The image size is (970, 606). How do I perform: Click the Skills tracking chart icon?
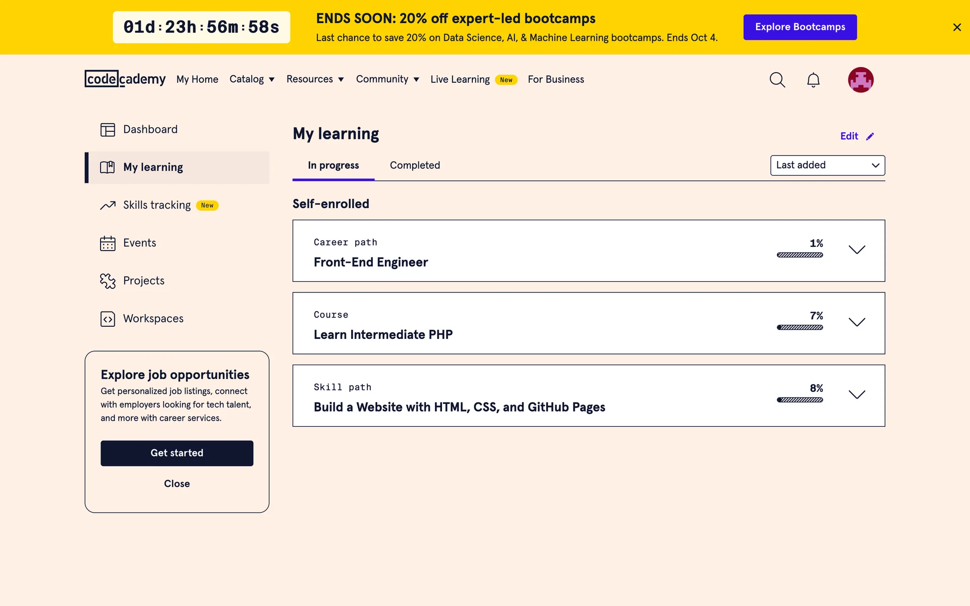coord(108,206)
